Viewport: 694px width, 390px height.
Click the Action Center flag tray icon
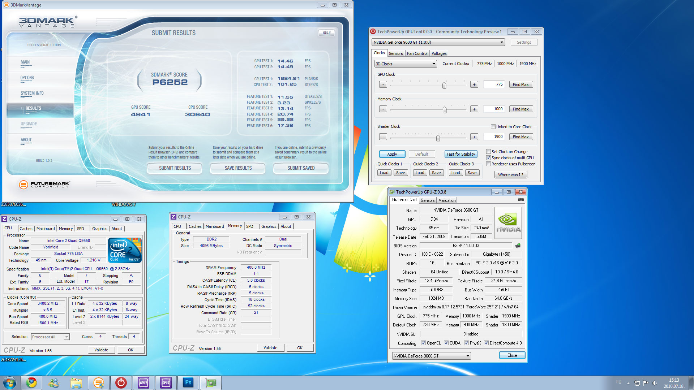pyautogui.click(x=646, y=383)
